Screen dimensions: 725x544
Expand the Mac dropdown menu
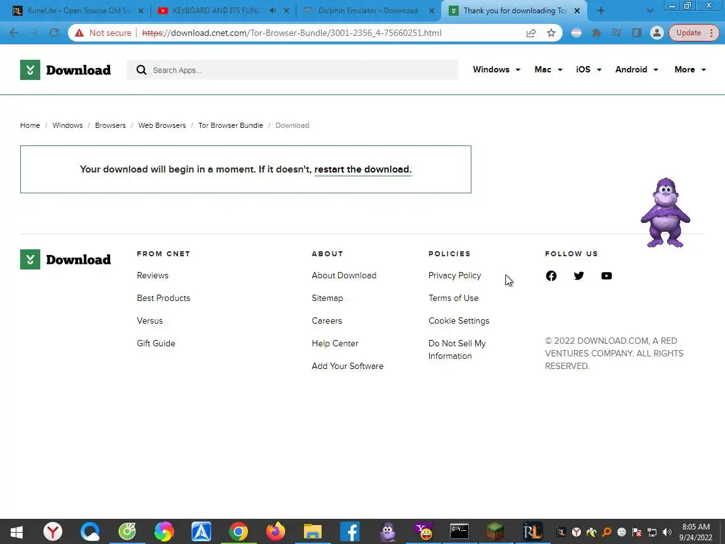[548, 69]
